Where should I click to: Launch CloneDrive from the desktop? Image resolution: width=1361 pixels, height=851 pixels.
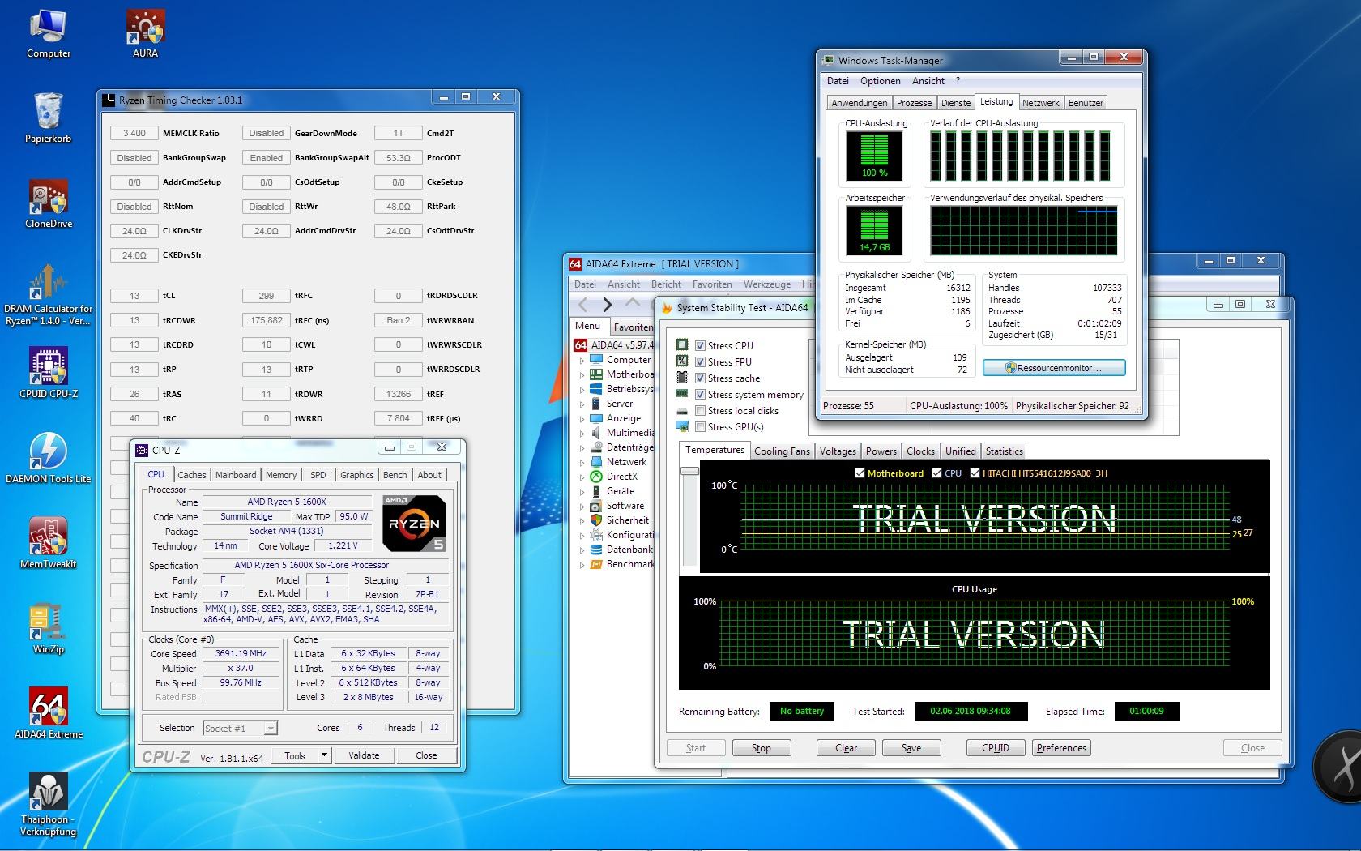click(49, 203)
